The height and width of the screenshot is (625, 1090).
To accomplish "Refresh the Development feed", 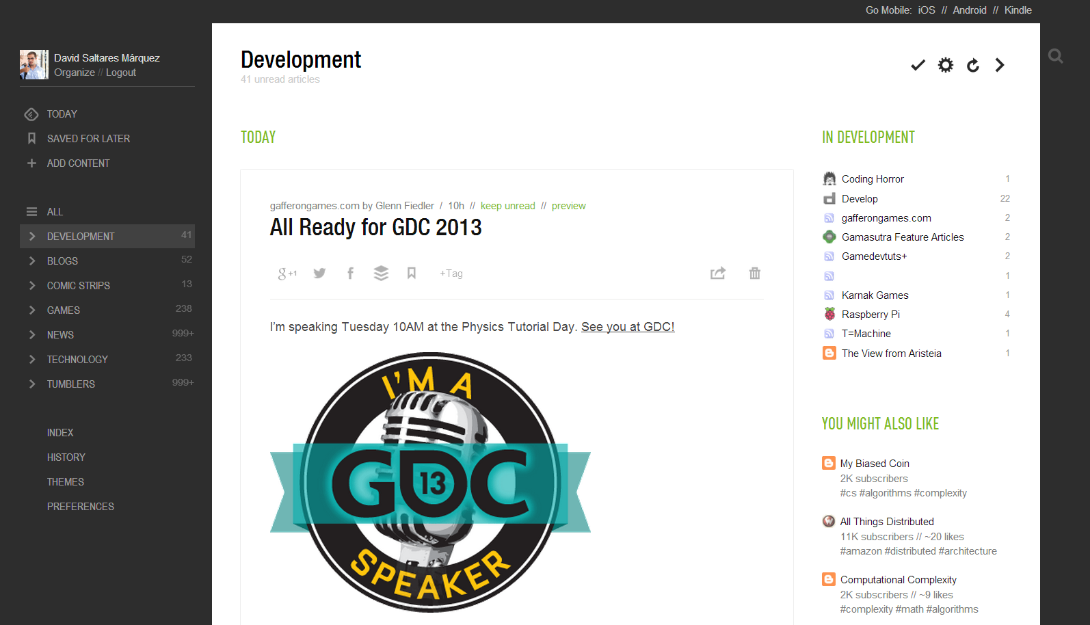I will (x=973, y=65).
